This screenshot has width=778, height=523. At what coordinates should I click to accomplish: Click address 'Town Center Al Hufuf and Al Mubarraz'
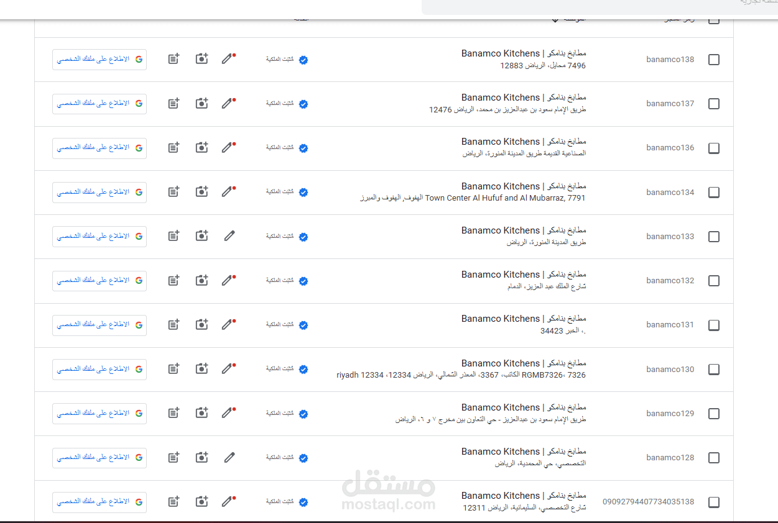coord(473,198)
